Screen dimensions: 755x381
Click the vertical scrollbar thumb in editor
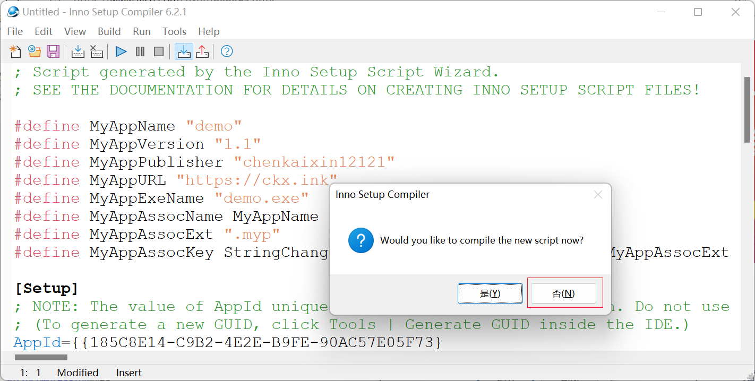pos(747,109)
